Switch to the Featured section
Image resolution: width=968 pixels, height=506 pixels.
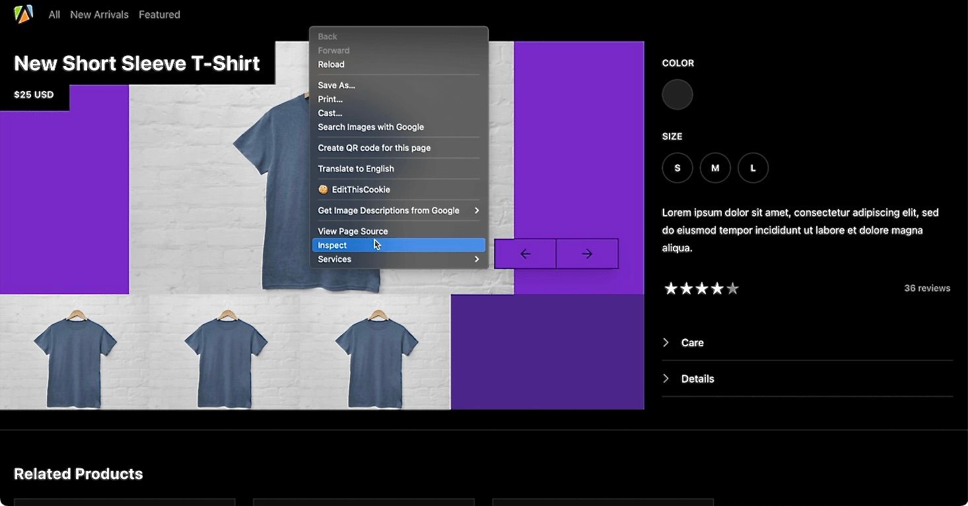pyautogui.click(x=159, y=14)
